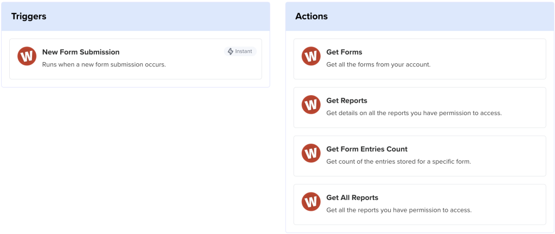Select the Instant badge on the trigger
Image resolution: width=555 pixels, height=234 pixels.
240,51
